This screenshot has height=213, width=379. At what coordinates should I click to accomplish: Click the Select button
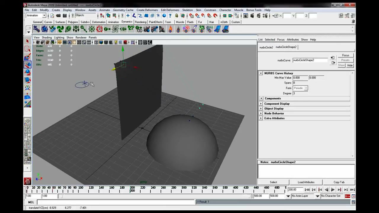coord(273,182)
